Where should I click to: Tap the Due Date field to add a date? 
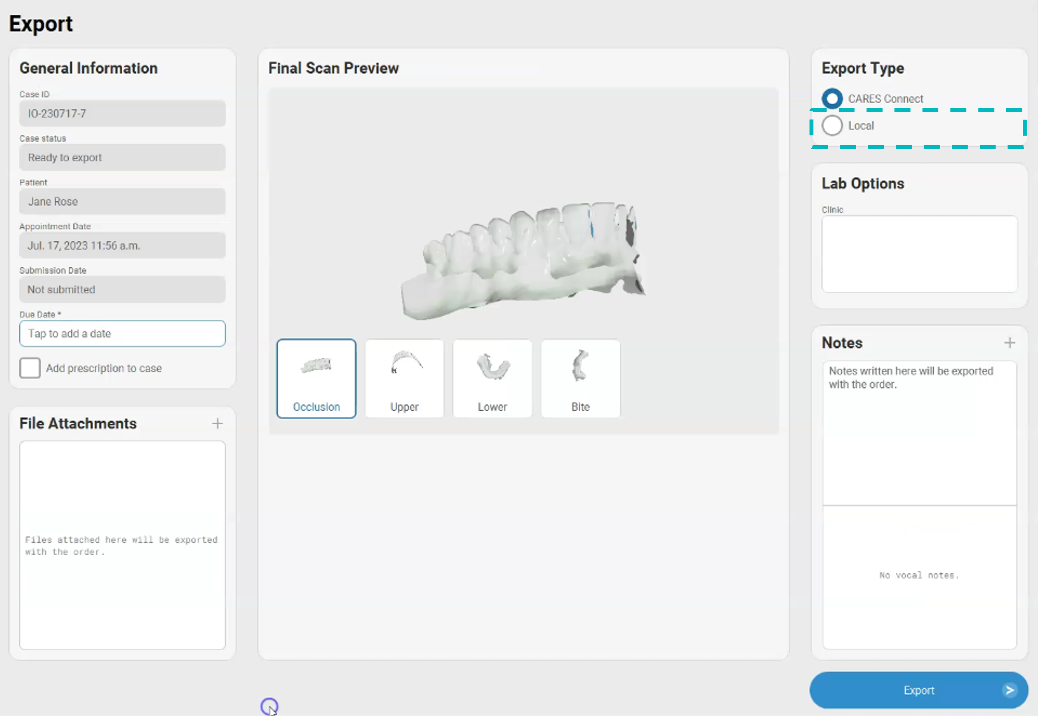122,333
